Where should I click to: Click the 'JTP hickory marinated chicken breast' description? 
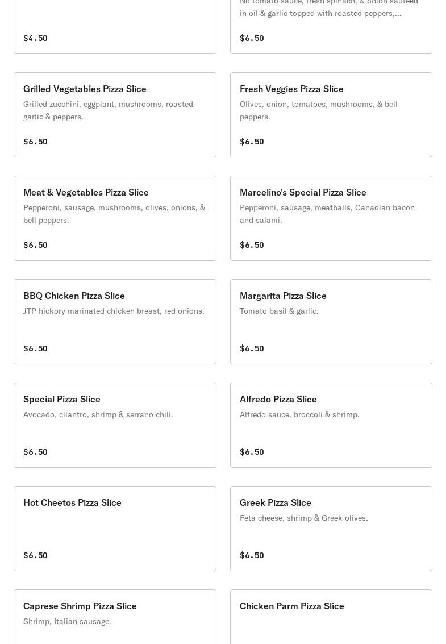[114, 311]
